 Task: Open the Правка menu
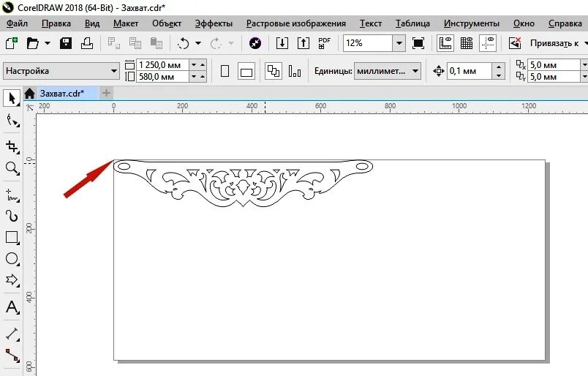[56, 23]
